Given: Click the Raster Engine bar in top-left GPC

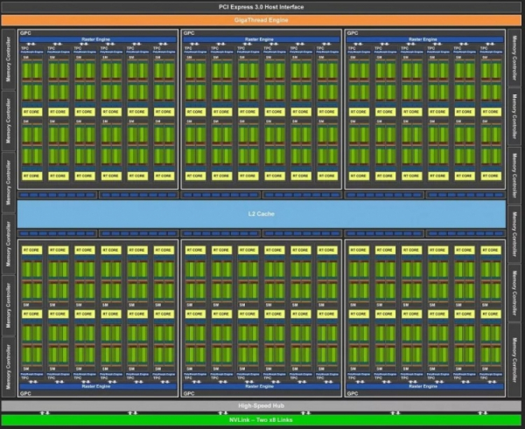Looking at the screenshot, I should (96, 40).
